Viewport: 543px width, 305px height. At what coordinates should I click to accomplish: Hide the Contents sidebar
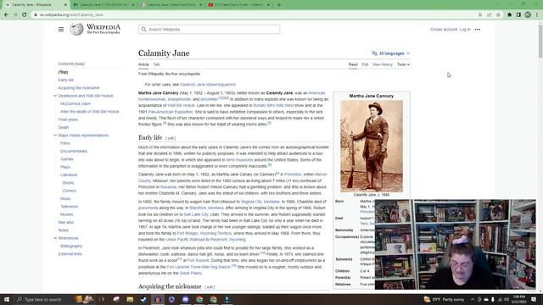(80, 64)
